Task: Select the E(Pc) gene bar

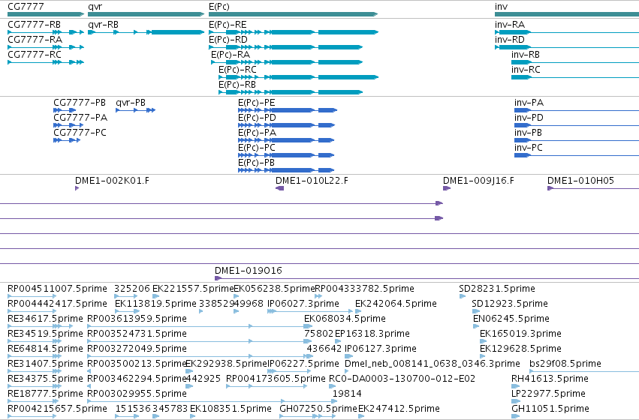Action: coord(293,14)
